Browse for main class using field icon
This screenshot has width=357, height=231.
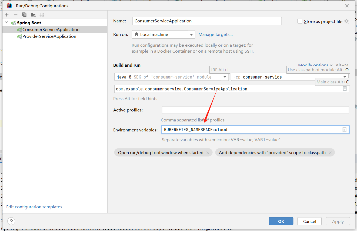pyautogui.click(x=345, y=89)
